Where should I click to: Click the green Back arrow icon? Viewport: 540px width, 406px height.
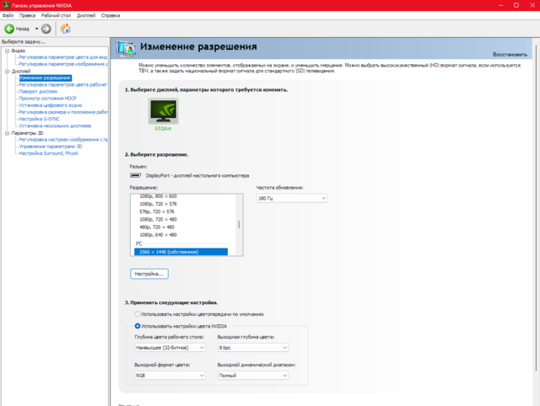point(10,29)
